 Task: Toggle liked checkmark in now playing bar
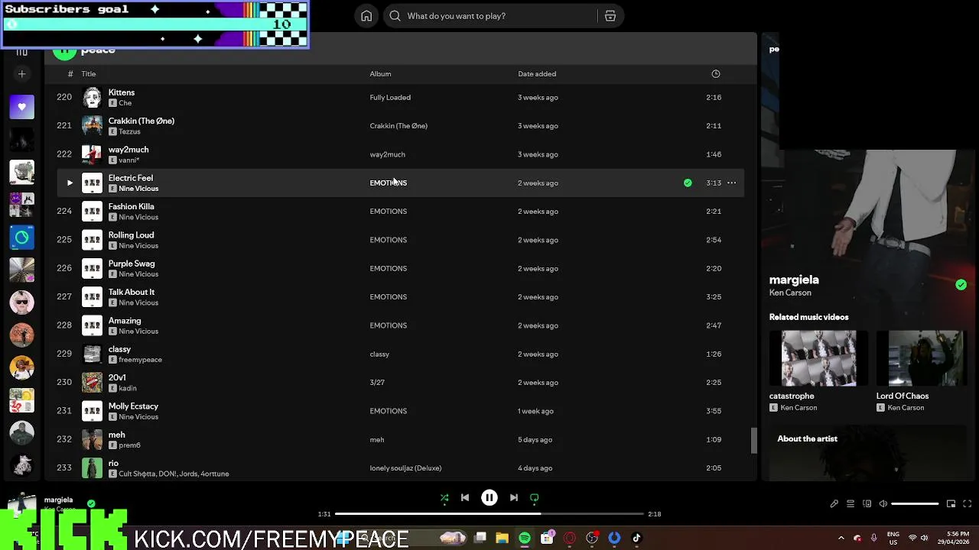91,503
